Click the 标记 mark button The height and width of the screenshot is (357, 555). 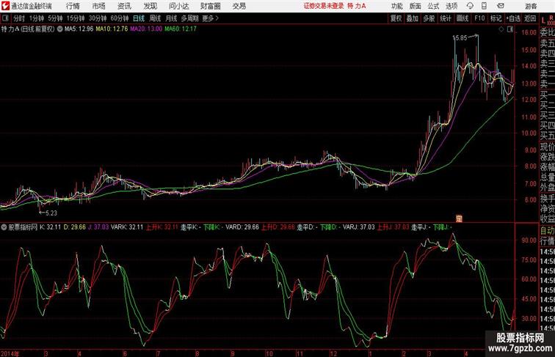[496, 18]
